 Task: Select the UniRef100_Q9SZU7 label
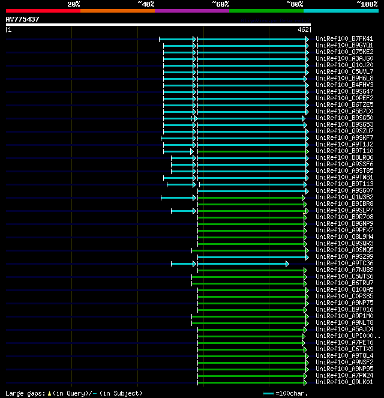[344, 131]
